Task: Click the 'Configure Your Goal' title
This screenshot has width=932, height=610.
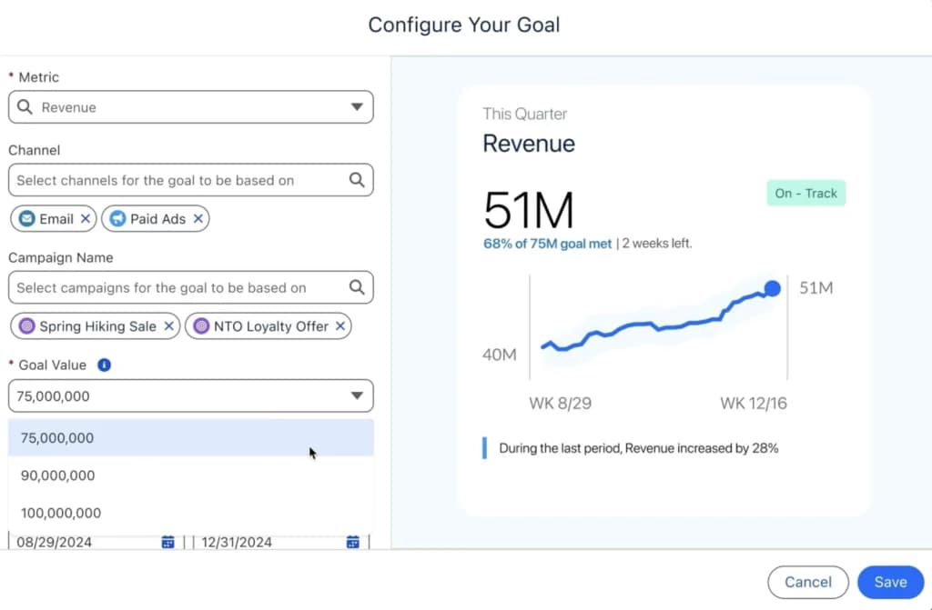Action: [464, 25]
